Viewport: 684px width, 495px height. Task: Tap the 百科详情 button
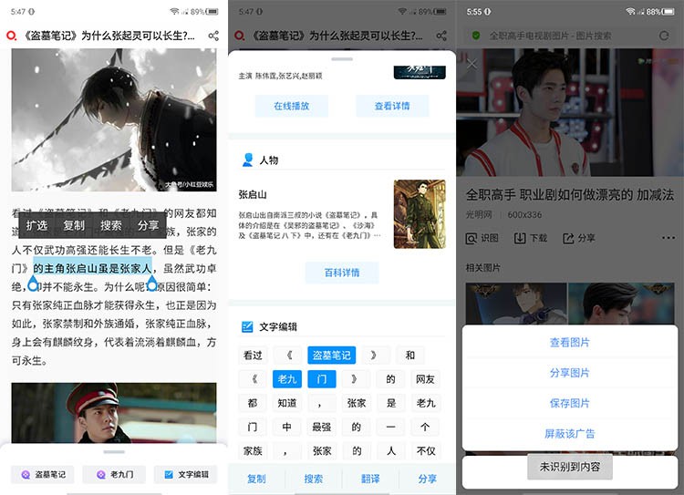click(342, 273)
